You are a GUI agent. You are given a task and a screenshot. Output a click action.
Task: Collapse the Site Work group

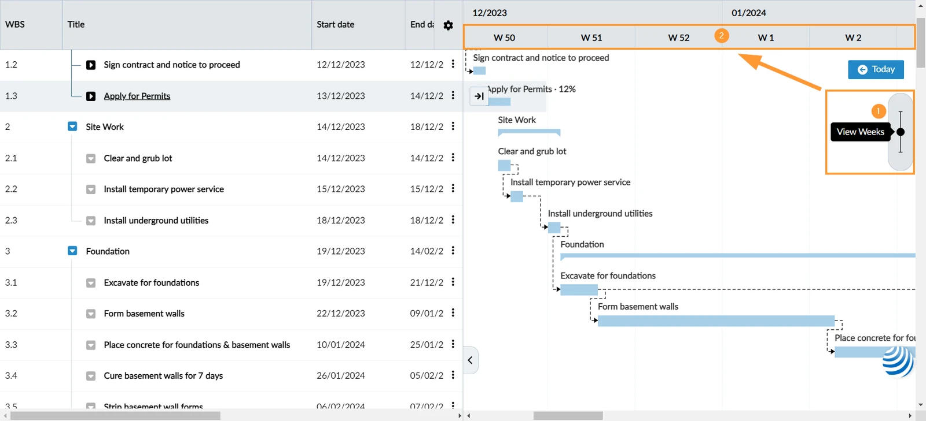coord(72,126)
